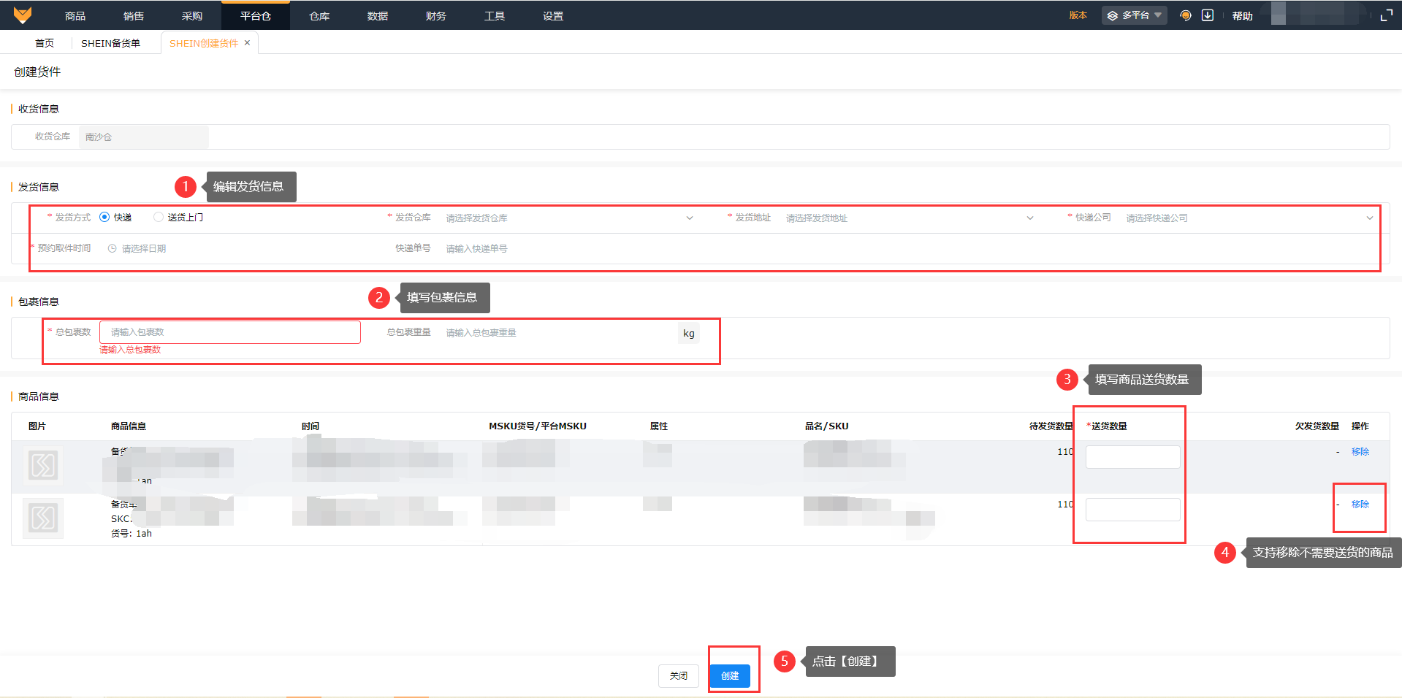Screen dimensions: 1402x698
Task: Open the 平台仓 menu
Action: (256, 16)
